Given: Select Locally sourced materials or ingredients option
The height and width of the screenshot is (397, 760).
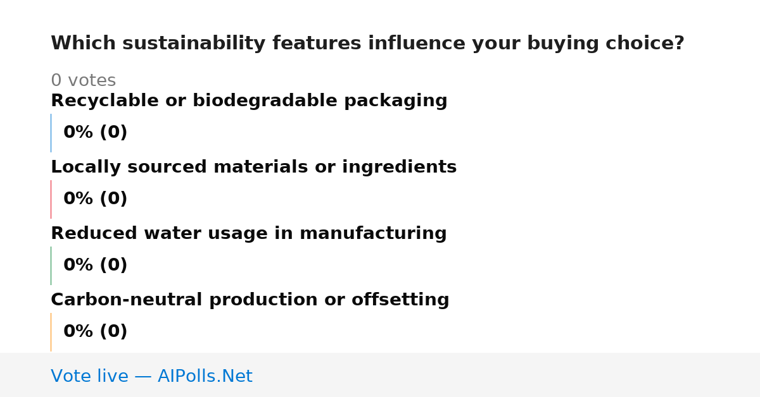Looking at the screenshot, I should (253, 168).
